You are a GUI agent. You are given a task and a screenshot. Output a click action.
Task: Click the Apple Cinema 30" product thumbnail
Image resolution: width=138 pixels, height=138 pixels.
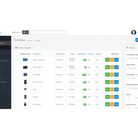pos(25,60)
